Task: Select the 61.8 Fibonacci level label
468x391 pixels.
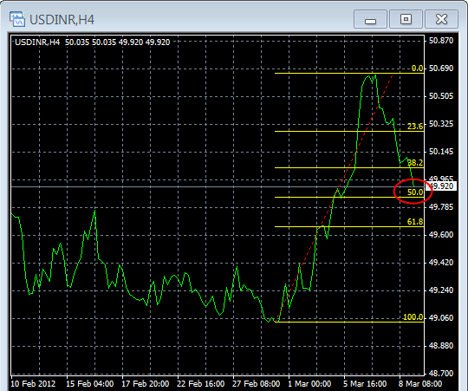Action: click(x=415, y=222)
